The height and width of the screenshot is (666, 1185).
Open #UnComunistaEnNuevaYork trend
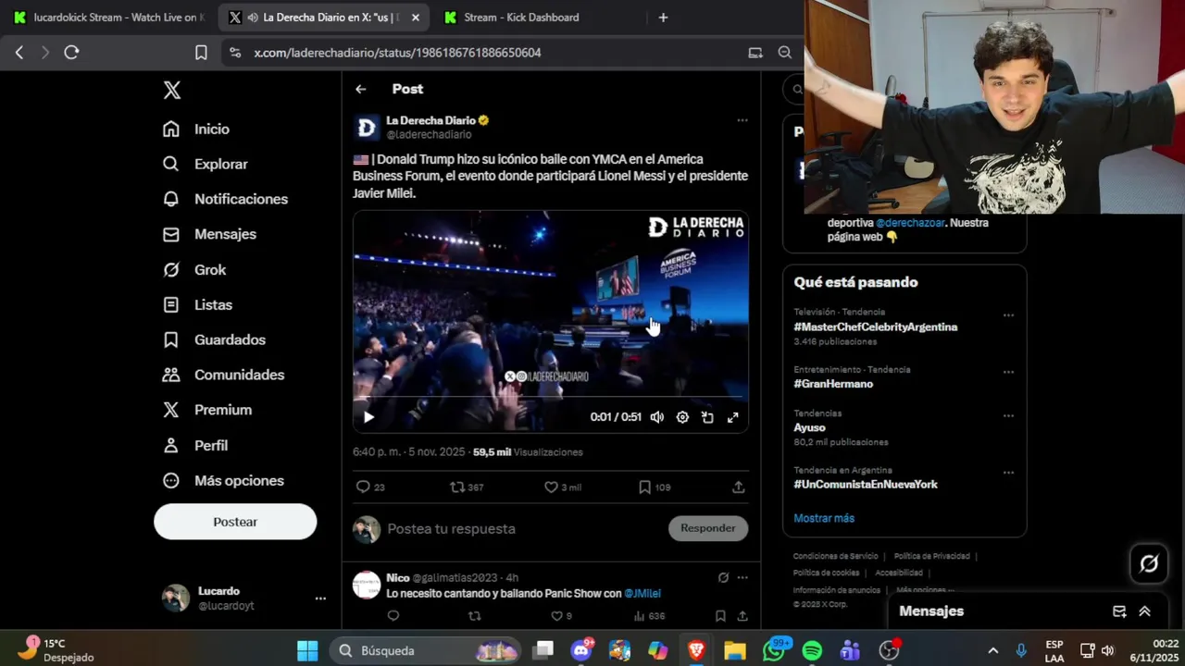866,484
